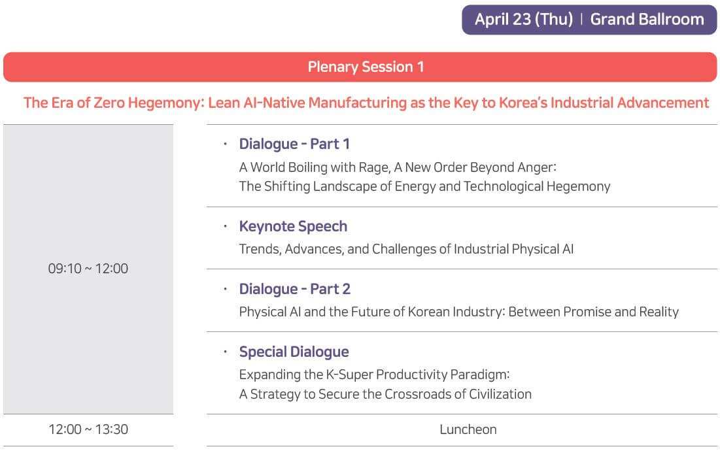
Task: Open the Special Dialogue heading
Action: pyautogui.click(x=294, y=352)
